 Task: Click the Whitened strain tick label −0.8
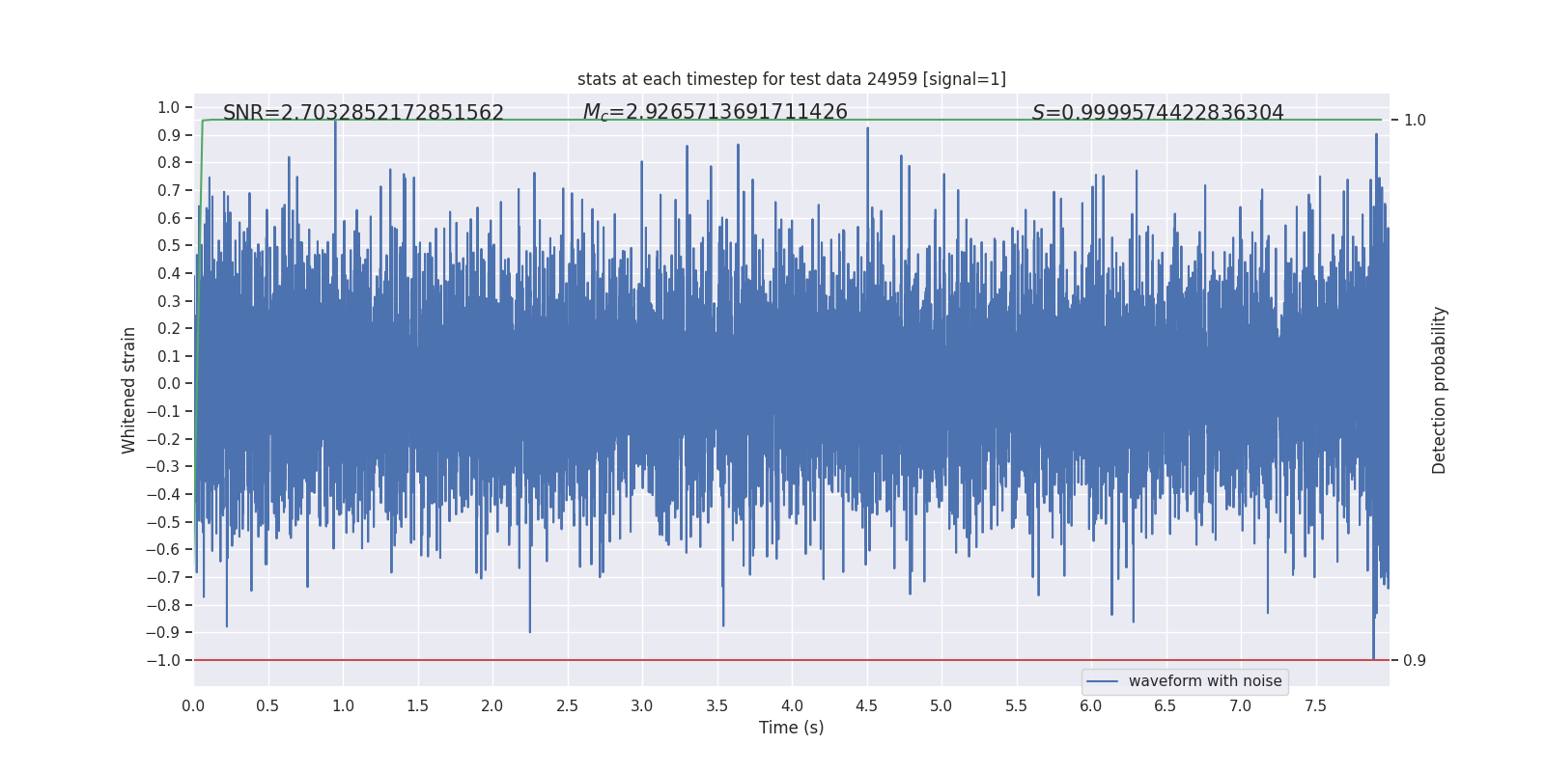point(163,605)
